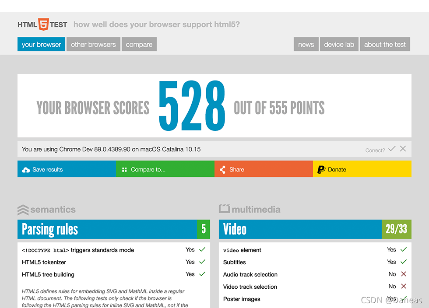This screenshot has height=308, width=429.
Task: Click the yellow Donate button
Action: point(362,169)
